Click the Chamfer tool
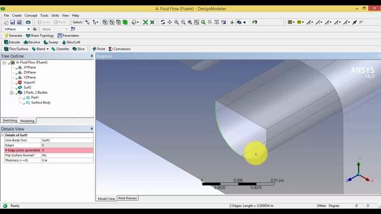Screen dimensions: 381x214 [60, 49]
